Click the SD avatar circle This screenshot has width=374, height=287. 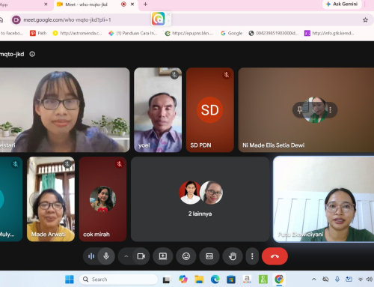tap(209, 109)
